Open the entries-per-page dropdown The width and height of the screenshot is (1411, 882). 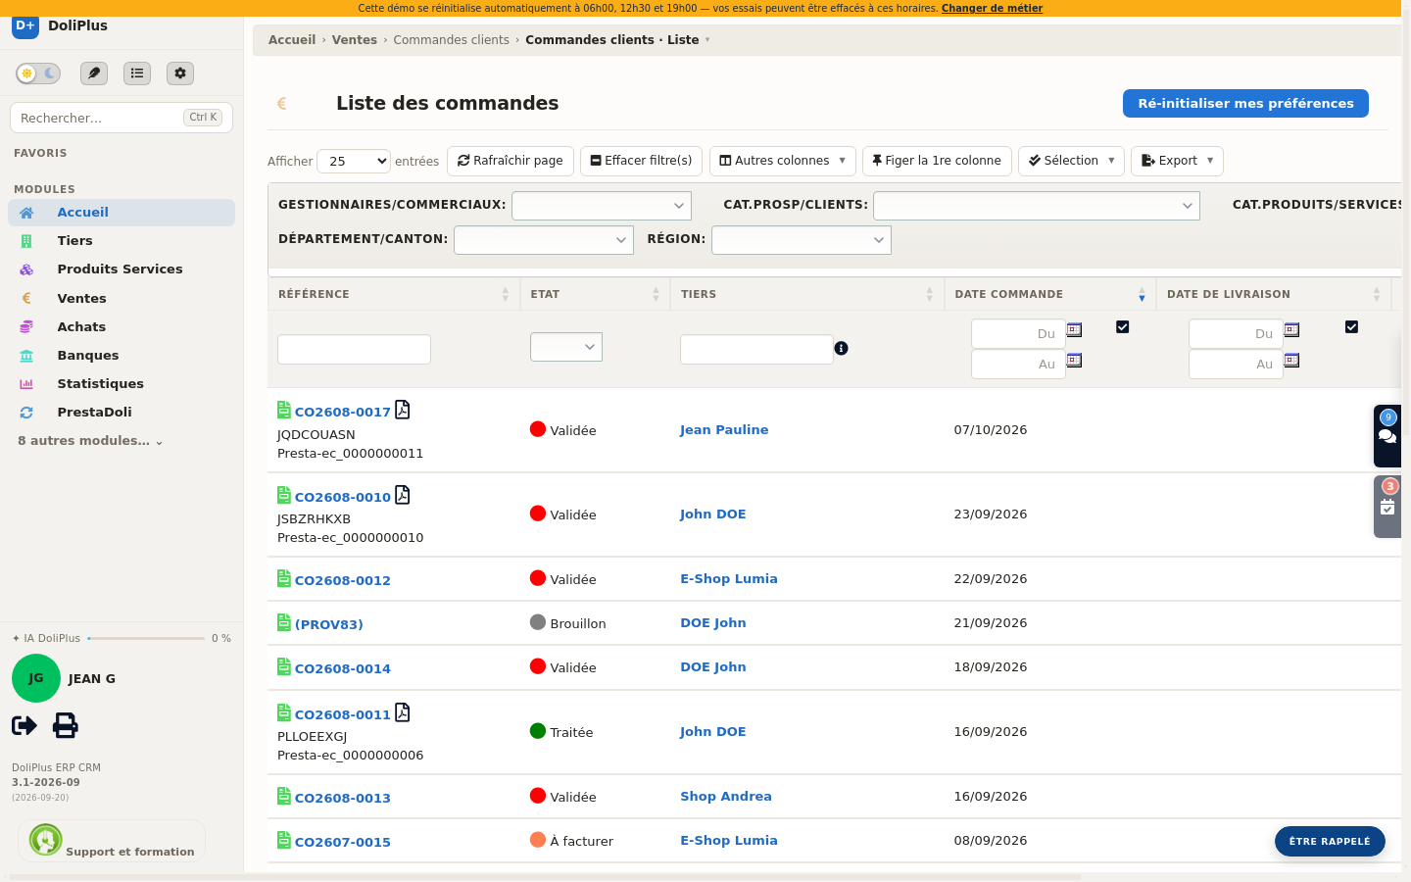[x=355, y=161]
